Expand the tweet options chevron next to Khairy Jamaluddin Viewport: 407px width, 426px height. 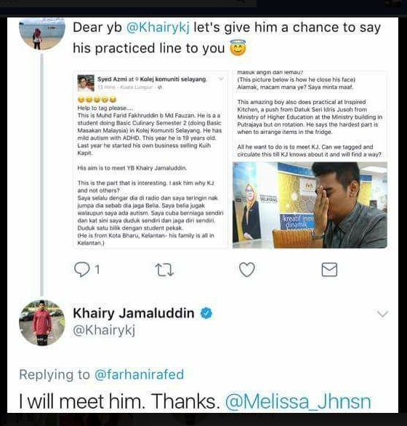[x=382, y=314]
